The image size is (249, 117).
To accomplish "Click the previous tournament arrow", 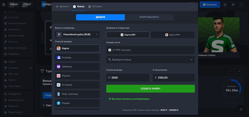I will pos(231,71).
